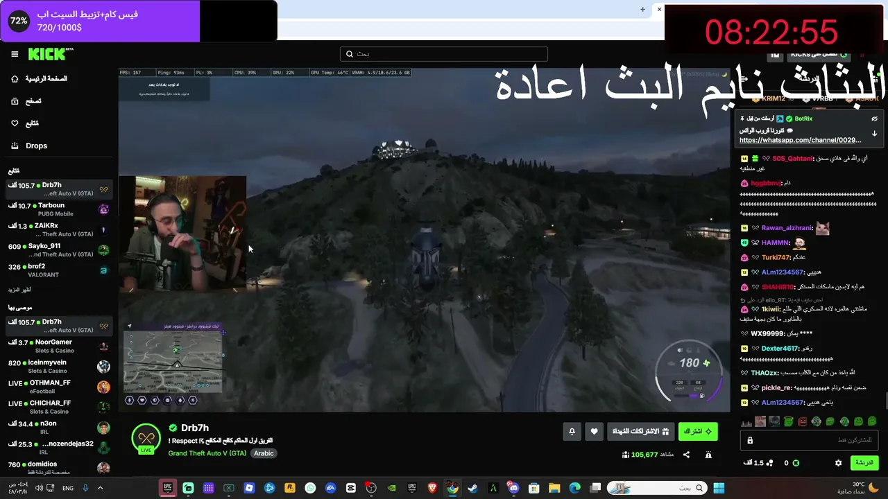Screen dimensions: 888x499
Task: Click the Sayko_911 avatar thumbnail
Action: point(103,249)
